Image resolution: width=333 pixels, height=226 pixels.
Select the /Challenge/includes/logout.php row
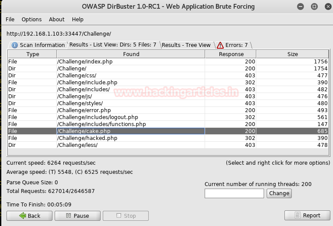(168, 117)
